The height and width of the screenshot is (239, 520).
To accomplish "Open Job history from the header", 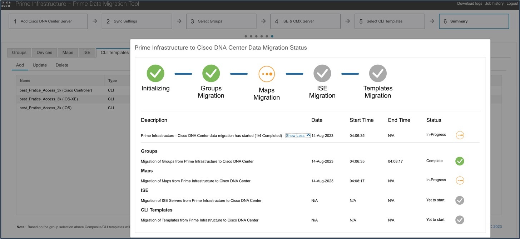I will click(x=494, y=3).
